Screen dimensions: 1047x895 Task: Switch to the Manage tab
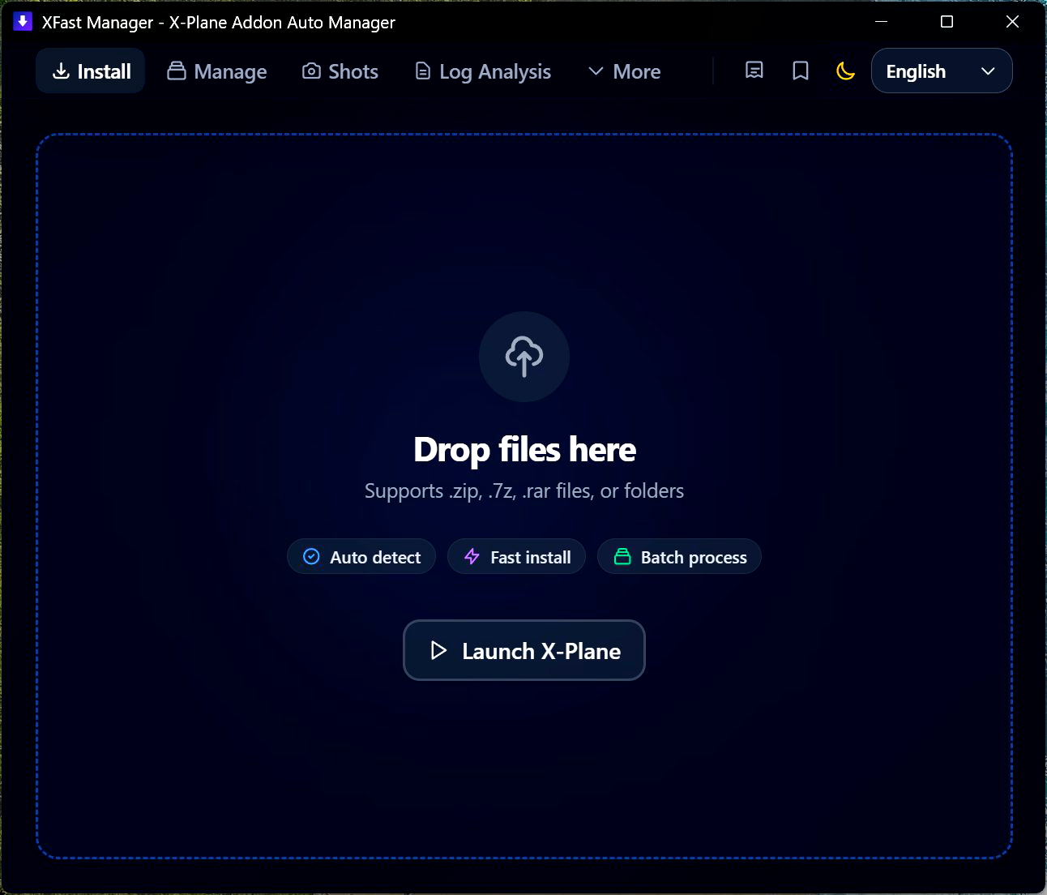[x=216, y=71]
